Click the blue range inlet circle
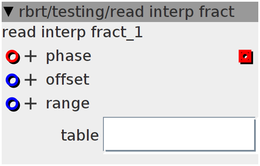The height and width of the screenshot is (166, 260). [13, 104]
